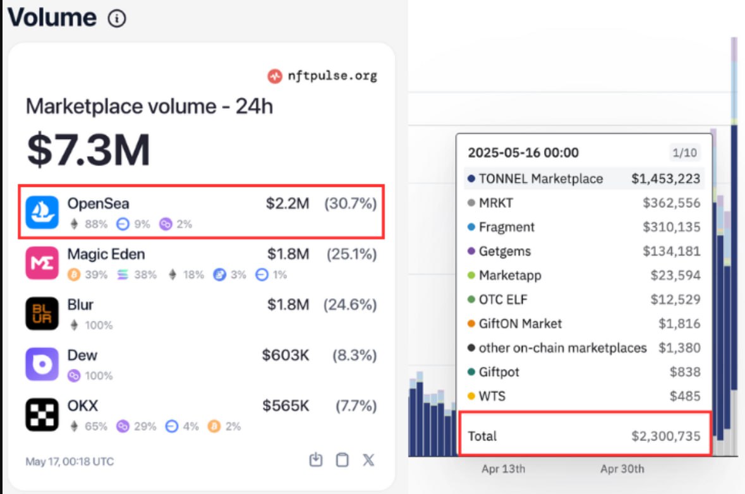
Task: Select the Dew marketplace name
Action: [x=82, y=355]
